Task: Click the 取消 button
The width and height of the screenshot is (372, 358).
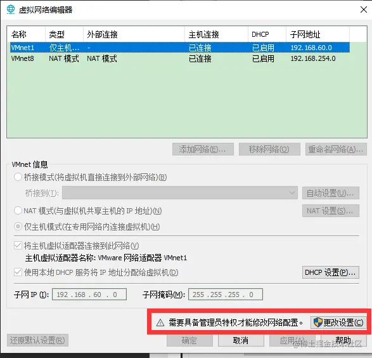Action: pos(241,340)
